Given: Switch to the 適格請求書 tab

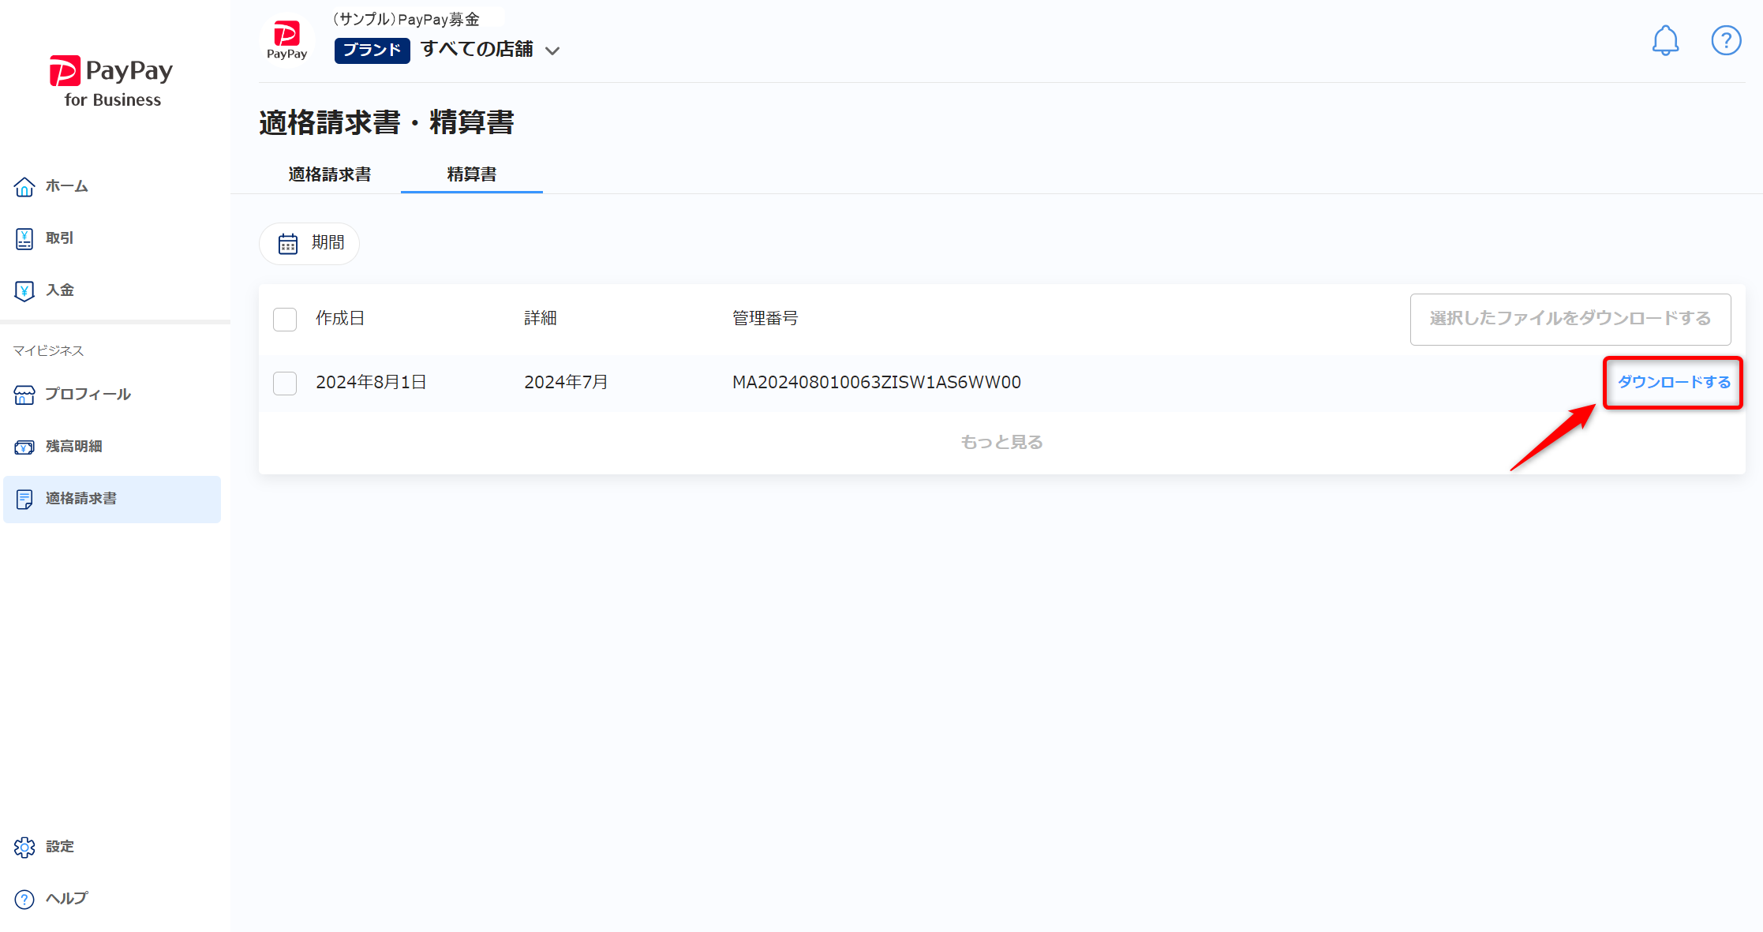Looking at the screenshot, I should click(x=330, y=174).
